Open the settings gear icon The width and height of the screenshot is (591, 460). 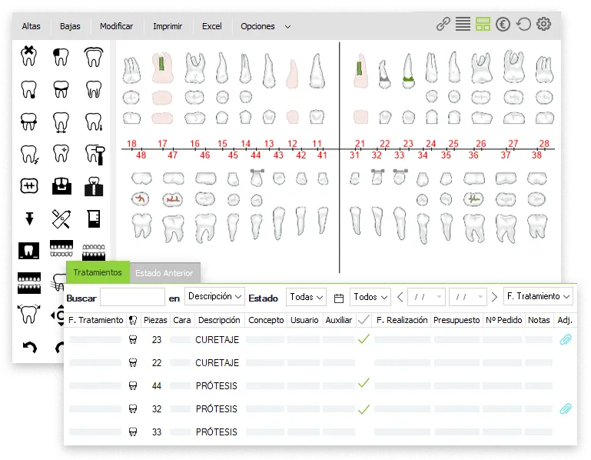click(x=543, y=25)
